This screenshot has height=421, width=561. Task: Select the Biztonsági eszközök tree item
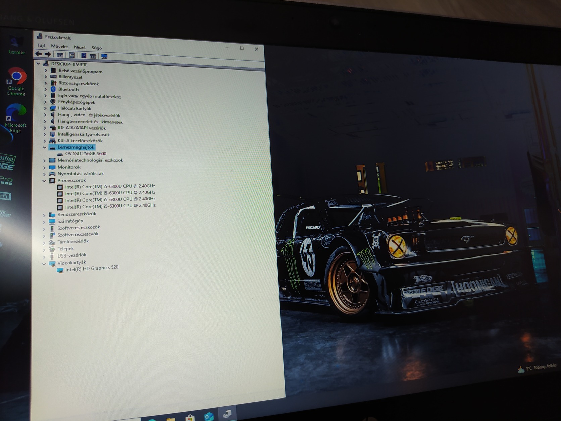pos(79,83)
